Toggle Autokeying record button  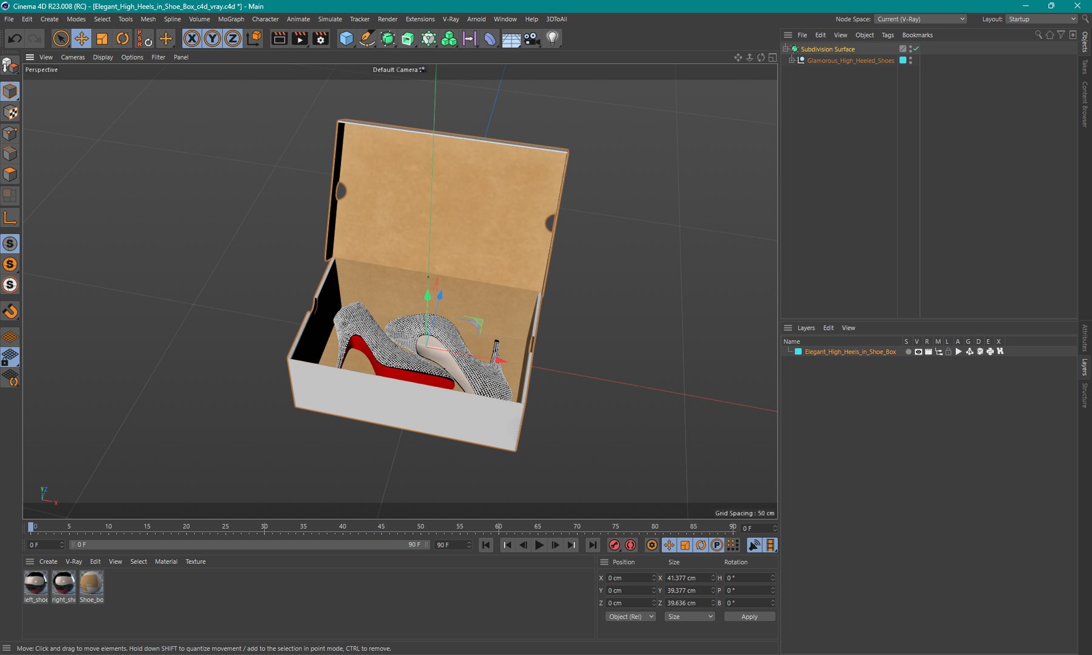tap(631, 545)
